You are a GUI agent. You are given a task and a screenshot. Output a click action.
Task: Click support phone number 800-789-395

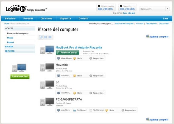pos(127,9)
